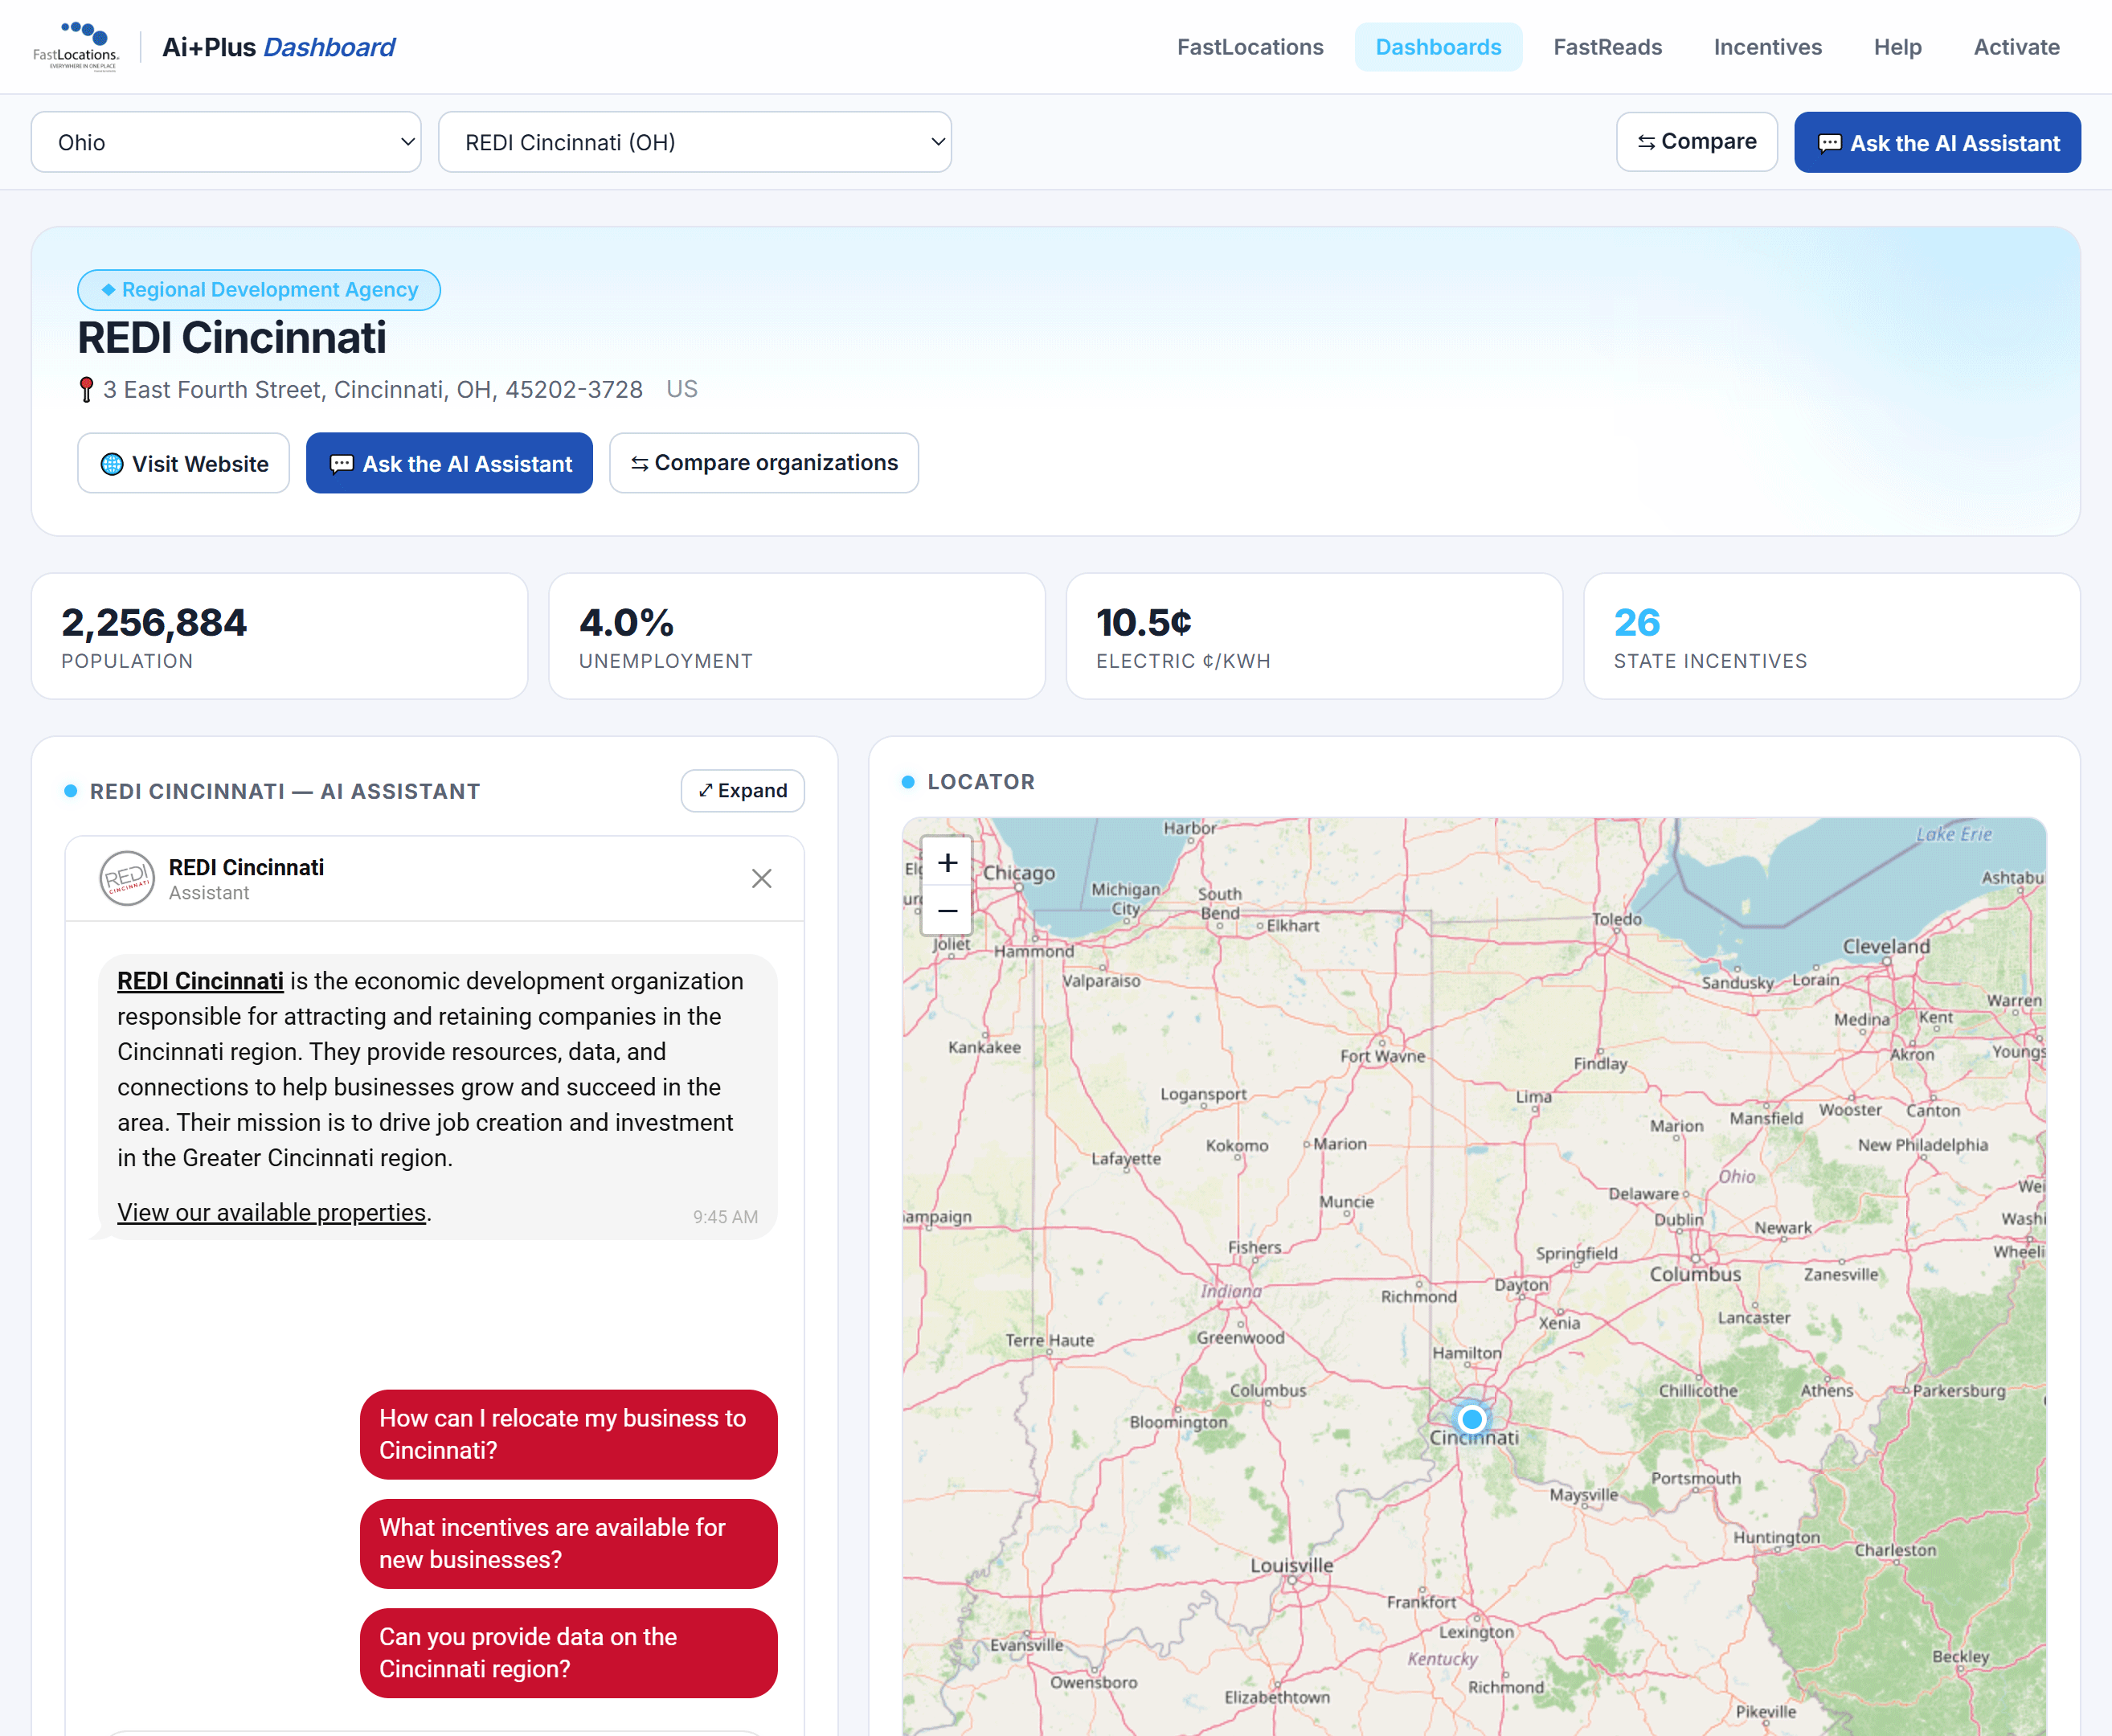Click the REDI Cincinnati avatar logo
This screenshot has width=2112, height=1736.
tap(127, 879)
